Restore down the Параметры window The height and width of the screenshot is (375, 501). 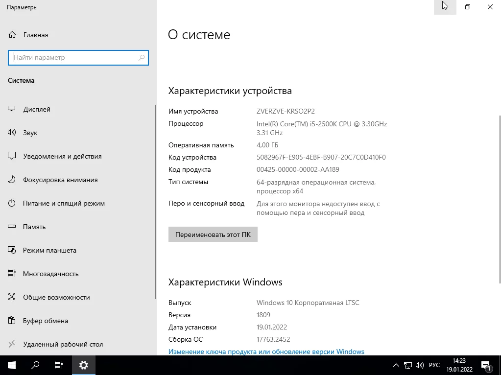click(467, 7)
